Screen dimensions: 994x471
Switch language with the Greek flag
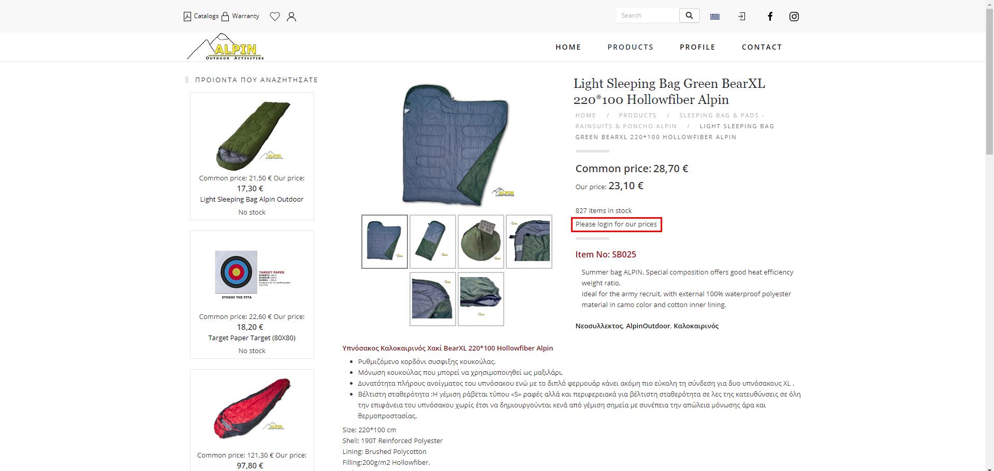click(x=715, y=17)
